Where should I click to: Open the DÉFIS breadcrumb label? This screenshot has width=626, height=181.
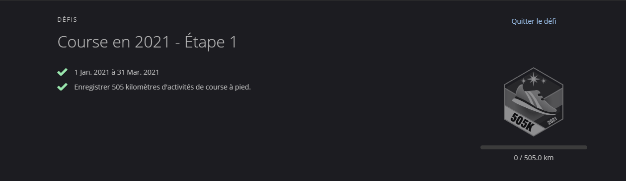[67, 20]
